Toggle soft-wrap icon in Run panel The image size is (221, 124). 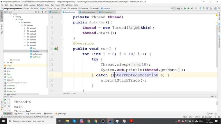(x=9, y=106)
